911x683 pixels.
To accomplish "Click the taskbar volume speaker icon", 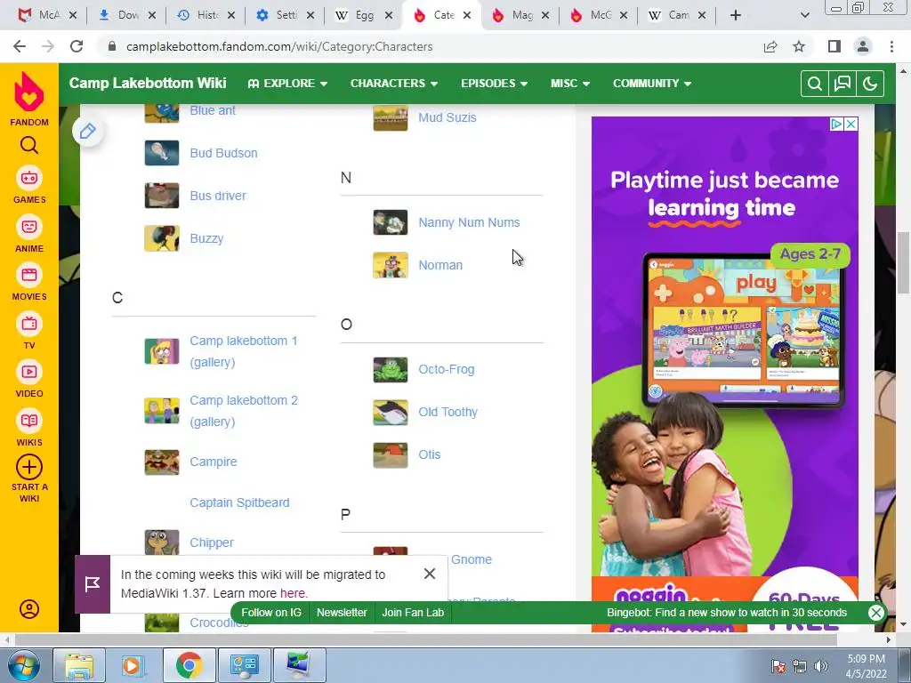I will (820, 666).
